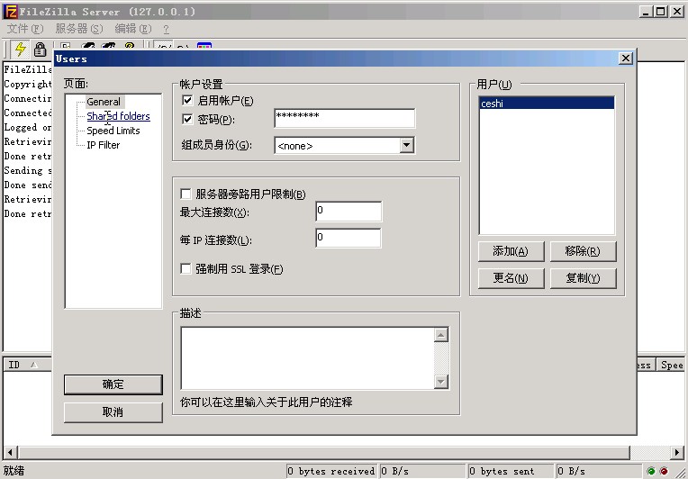Viewport: 688px width, 479px height.
Task: Open the 组成员身份 dropdown arrow
Action: [407, 145]
